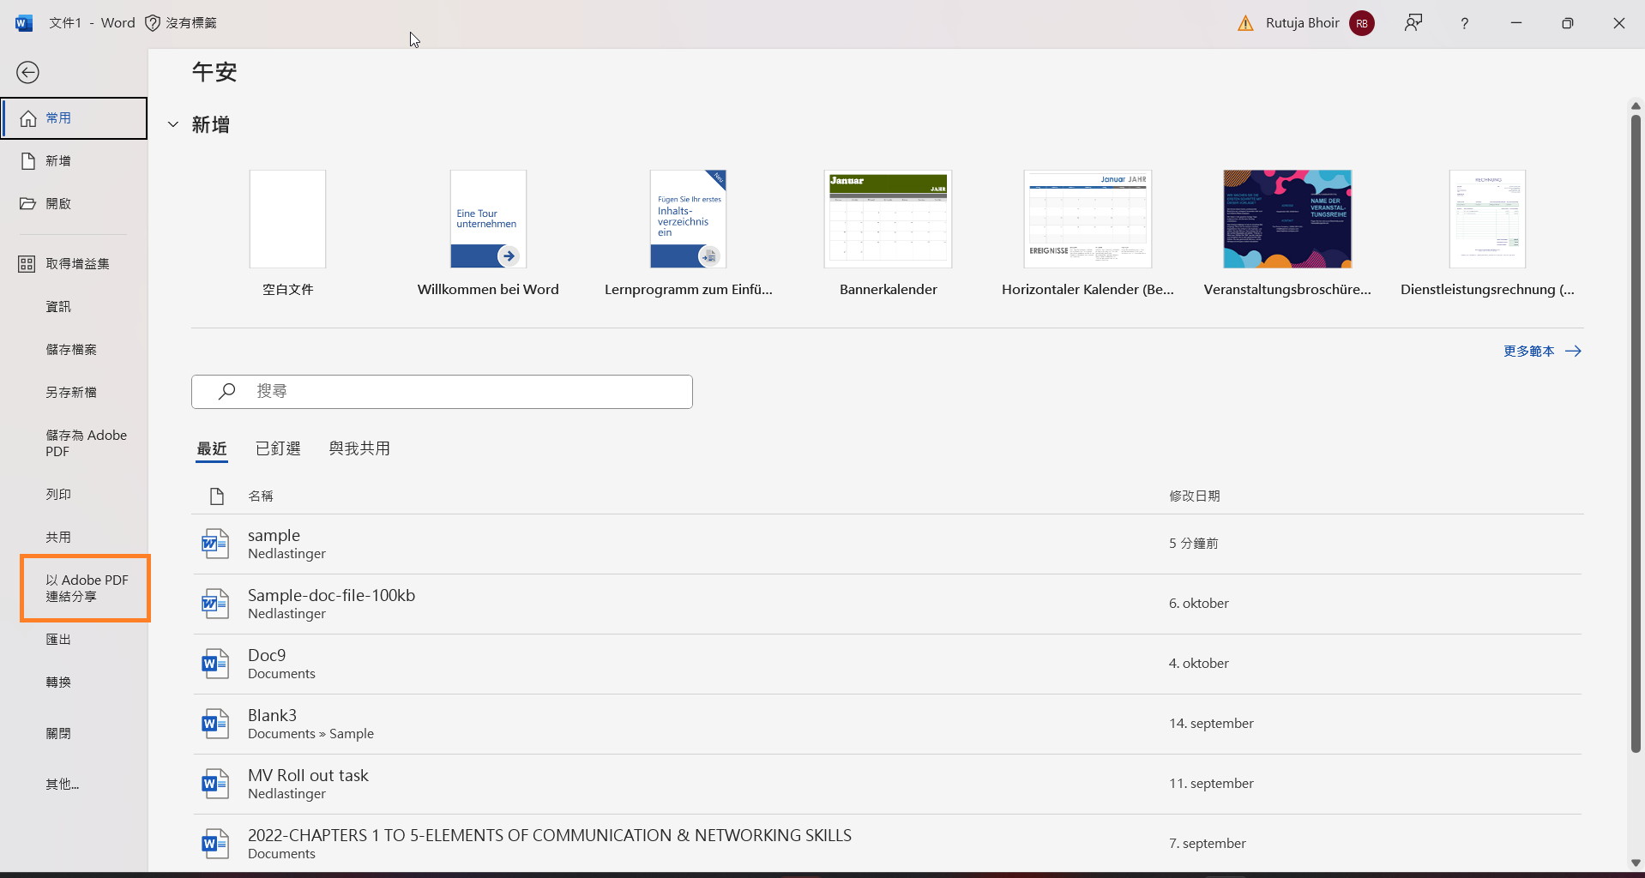This screenshot has height=878, width=1645.
Task: Click the scrollbar up arrow
Action: click(x=1636, y=105)
